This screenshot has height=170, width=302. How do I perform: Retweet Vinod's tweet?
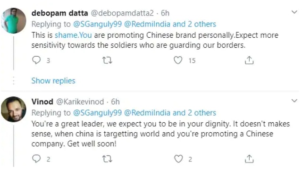(x=107, y=159)
